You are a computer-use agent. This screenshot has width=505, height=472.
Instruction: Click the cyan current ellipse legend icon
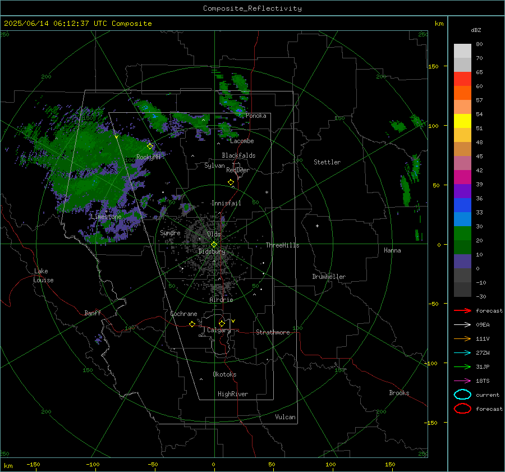coord(462,395)
